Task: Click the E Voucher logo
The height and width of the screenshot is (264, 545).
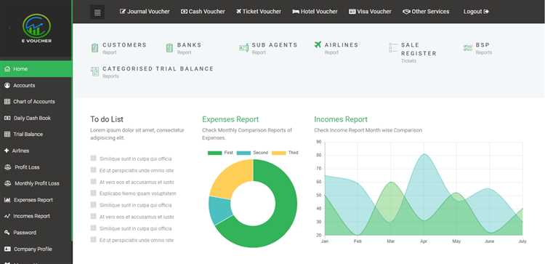Action: click(x=36, y=28)
